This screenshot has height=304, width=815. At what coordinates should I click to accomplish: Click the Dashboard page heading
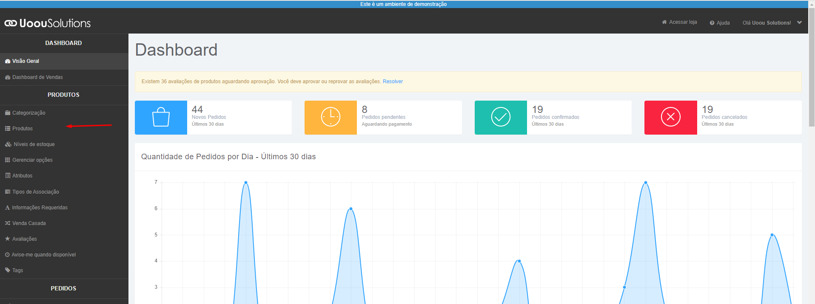tap(176, 50)
